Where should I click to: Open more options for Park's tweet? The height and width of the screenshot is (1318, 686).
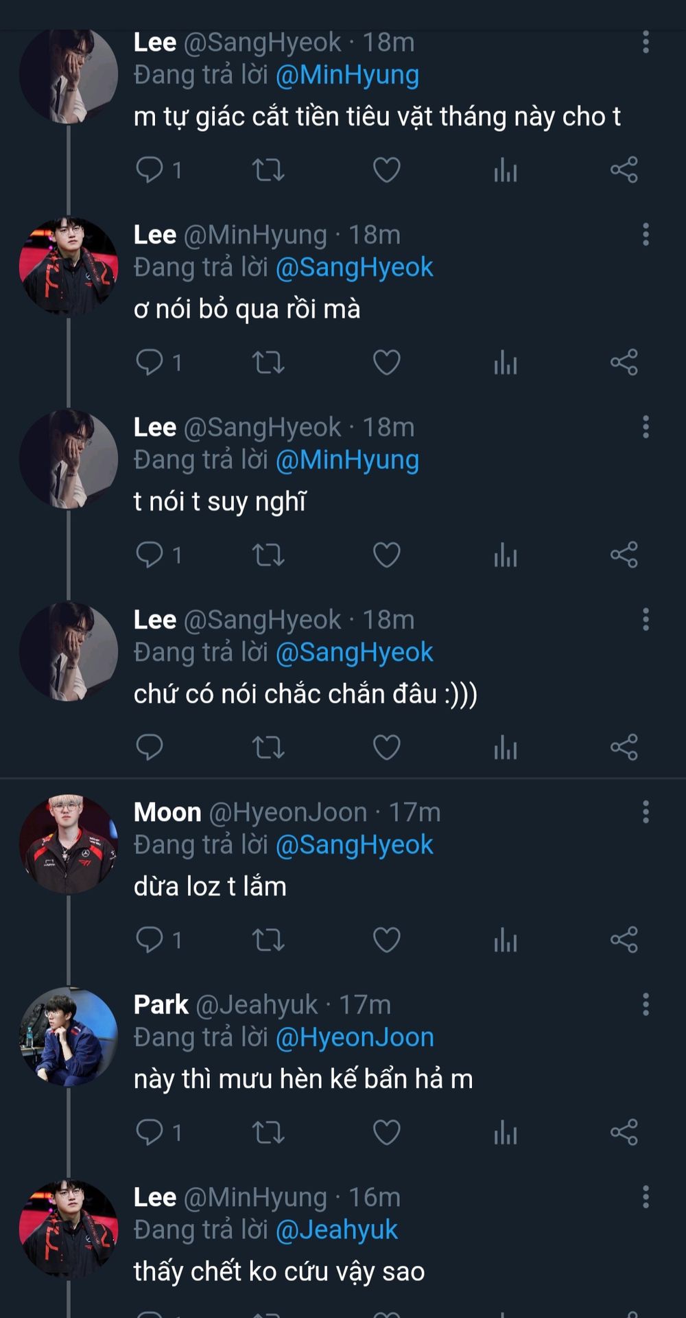click(x=646, y=1005)
